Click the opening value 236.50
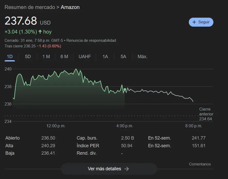This screenshot has height=179, width=228. [48, 138]
